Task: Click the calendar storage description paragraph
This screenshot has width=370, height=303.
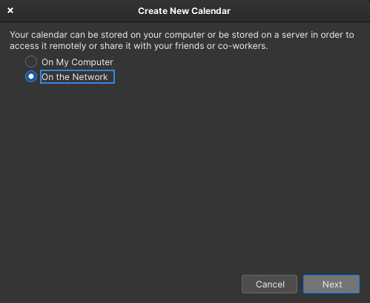Action: point(182,40)
